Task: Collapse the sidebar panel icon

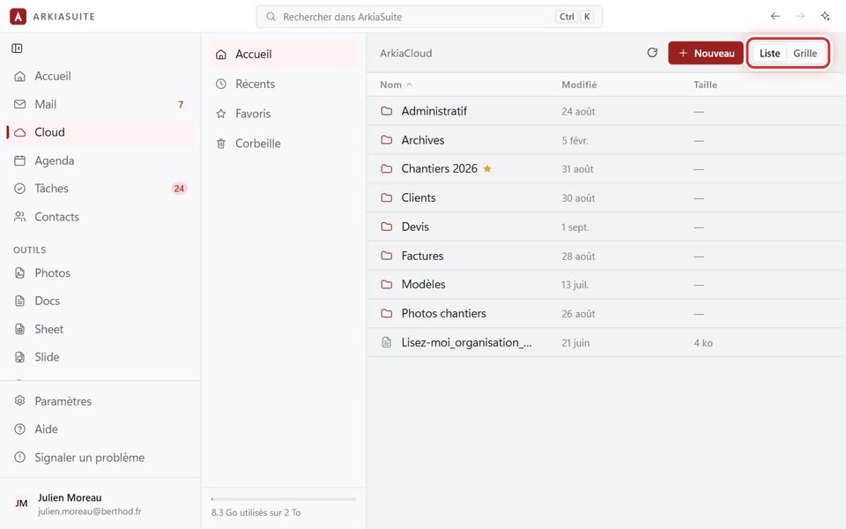Action: (x=18, y=48)
